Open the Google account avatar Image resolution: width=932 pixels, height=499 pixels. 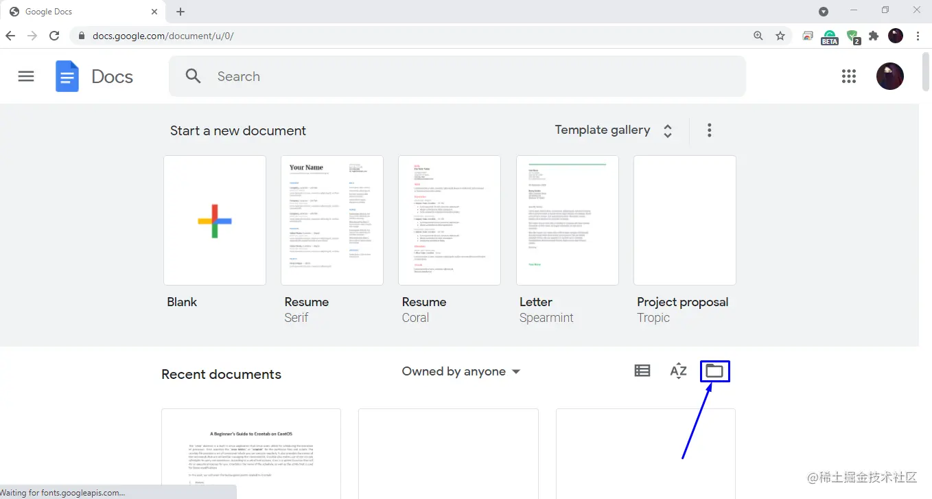[x=890, y=76]
